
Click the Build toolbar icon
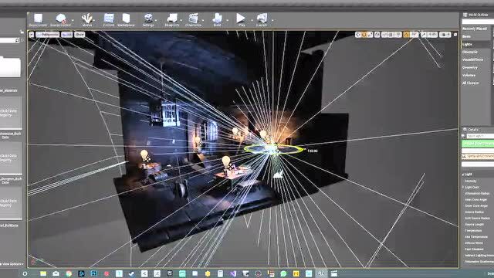[x=217, y=20]
